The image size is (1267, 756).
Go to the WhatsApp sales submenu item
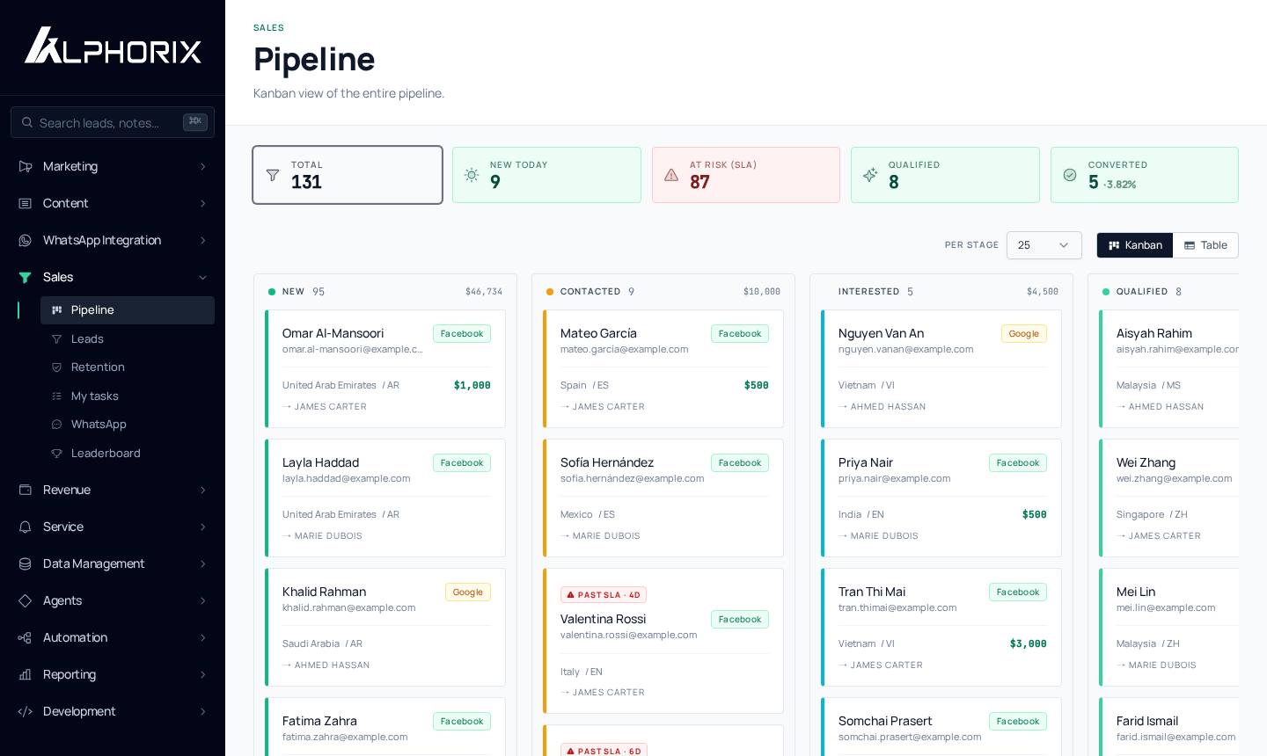tap(128, 425)
